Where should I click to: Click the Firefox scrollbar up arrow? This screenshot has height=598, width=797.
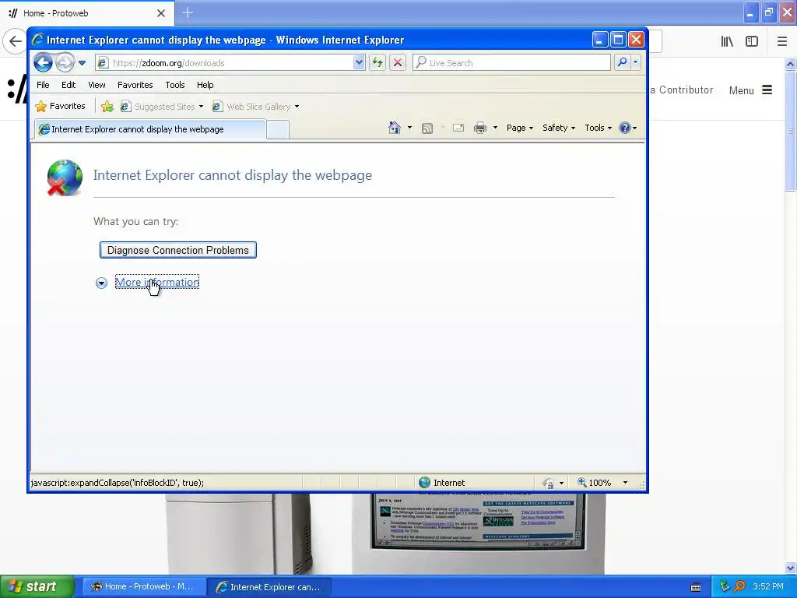click(790, 64)
